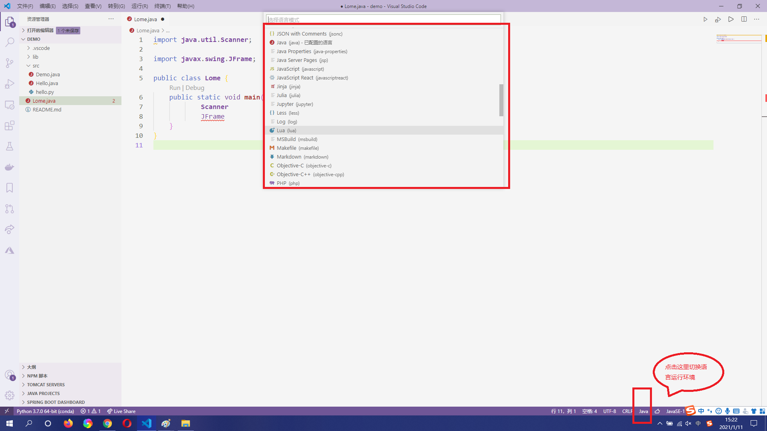Change indentation setting 空格: 4

tap(589, 411)
